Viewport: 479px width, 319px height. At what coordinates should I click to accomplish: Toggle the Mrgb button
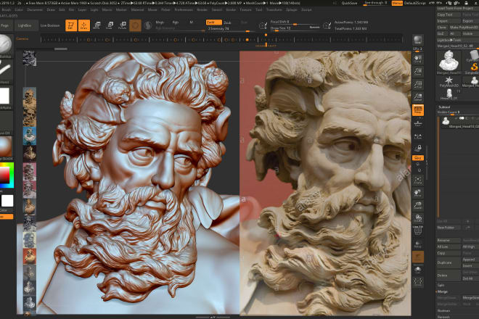tap(160, 22)
